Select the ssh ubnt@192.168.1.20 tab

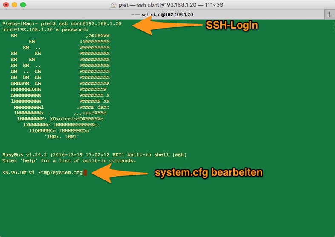[162, 14]
